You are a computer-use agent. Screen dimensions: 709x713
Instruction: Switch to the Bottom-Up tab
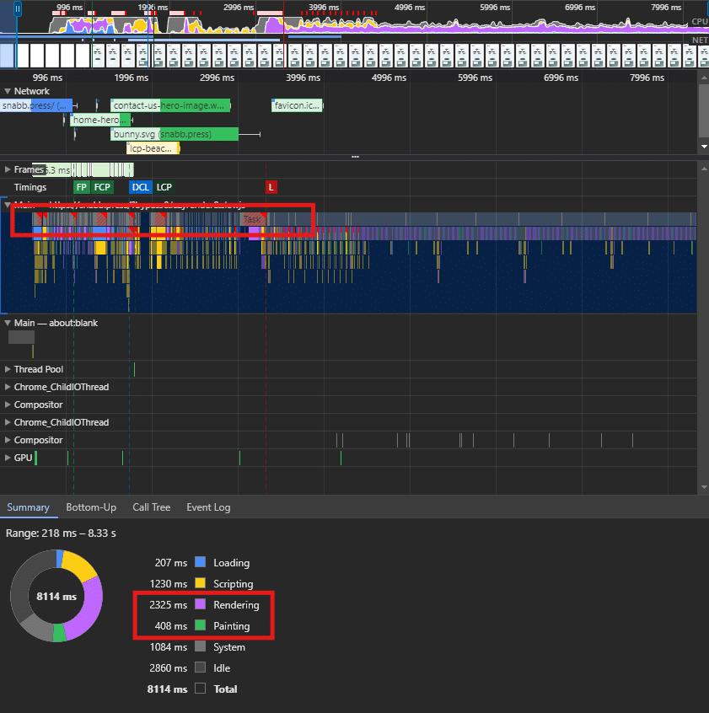click(x=91, y=507)
